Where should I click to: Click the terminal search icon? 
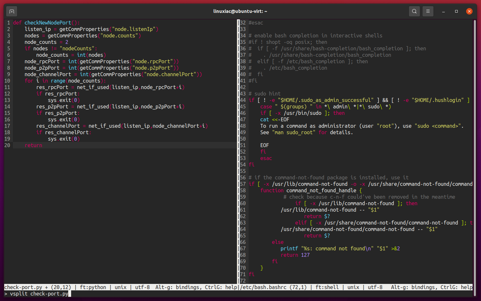414,11
